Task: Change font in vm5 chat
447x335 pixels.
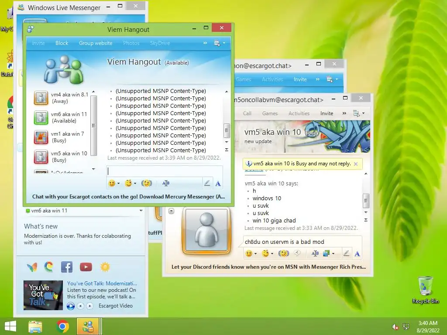Action: (357, 254)
